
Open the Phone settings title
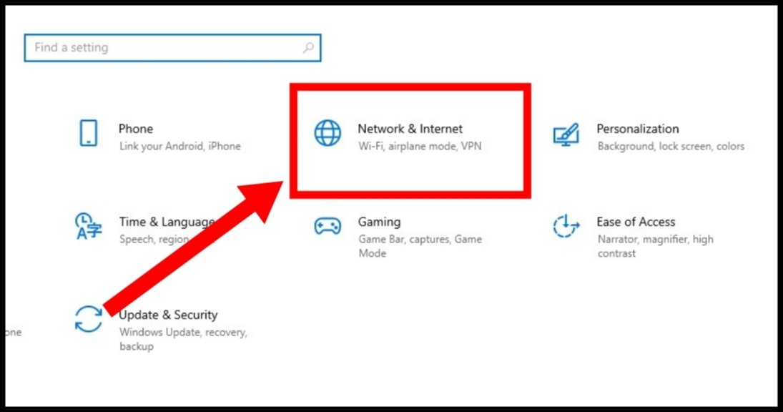tap(136, 129)
